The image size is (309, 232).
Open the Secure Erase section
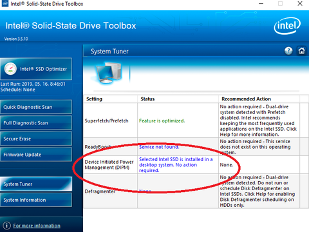36,139
